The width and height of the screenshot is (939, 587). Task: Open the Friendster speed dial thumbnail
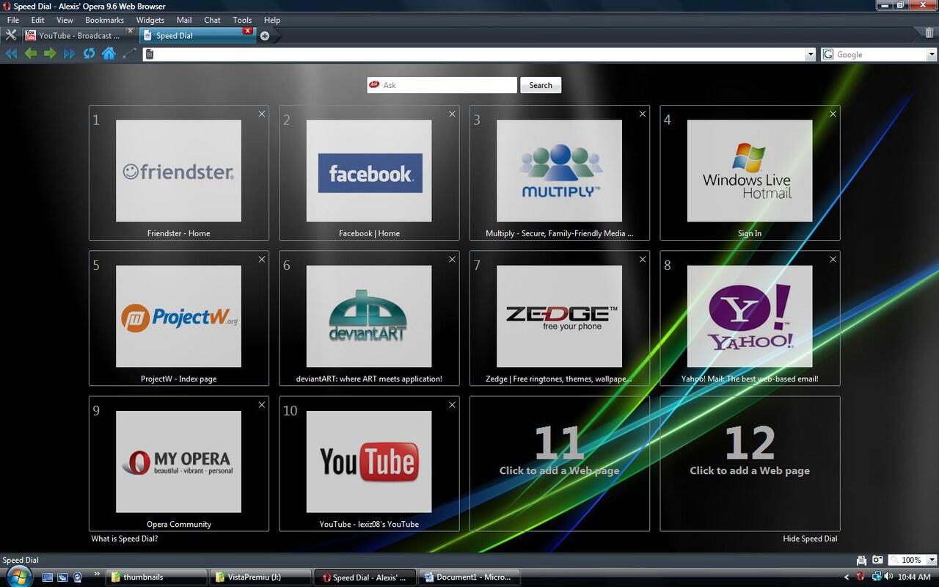[x=178, y=171]
